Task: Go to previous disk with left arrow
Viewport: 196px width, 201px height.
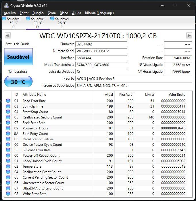Action: click(x=7, y=35)
